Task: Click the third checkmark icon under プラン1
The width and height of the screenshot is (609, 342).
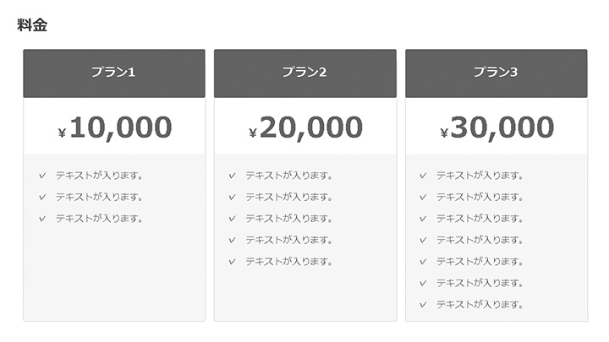Action: click(42, 219)
